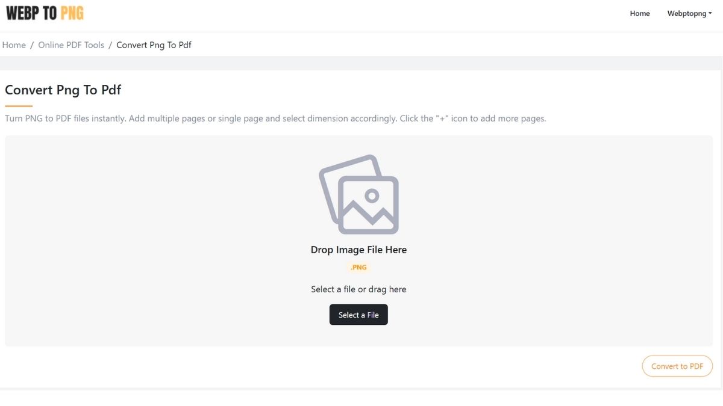The height and width of the screenshot is (406, 723).
Task: Click the Drop Image File Here label
Action: click(358, 250)
